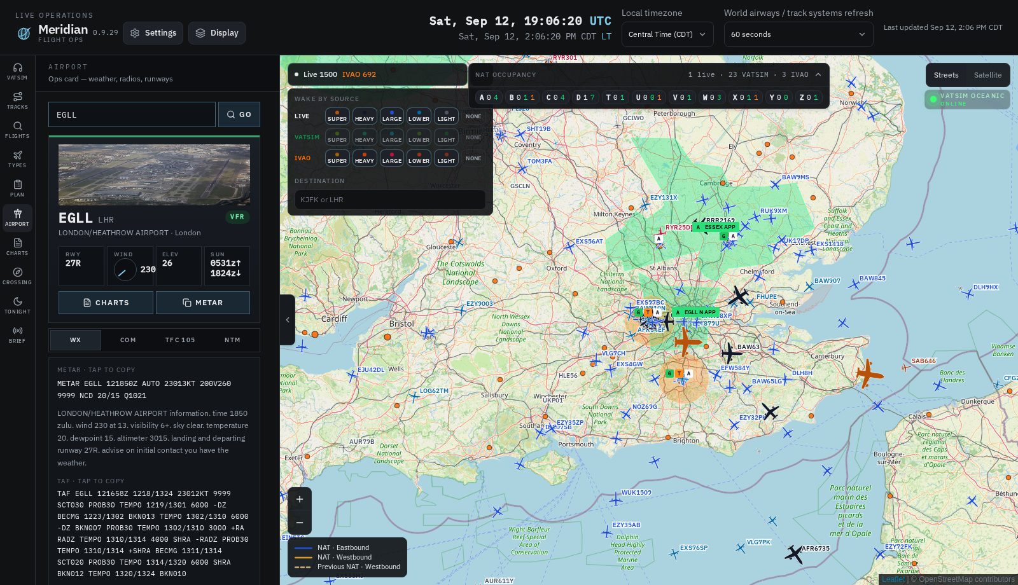Set LIVE source wake filter to NONE
The width and height of the screenshot is (1018, 585).
(x=473, y=116)
